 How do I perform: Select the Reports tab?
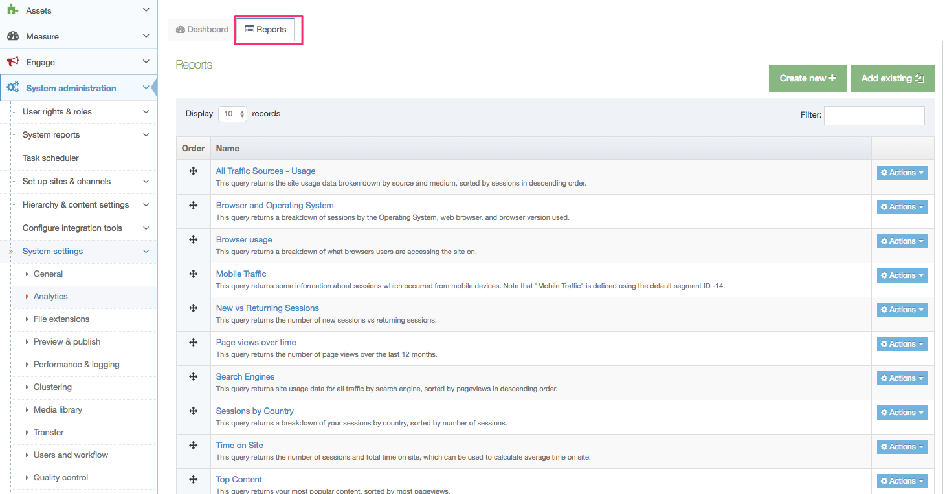coord(266,30)
